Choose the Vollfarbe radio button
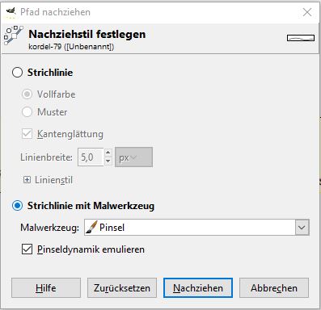This screenshot has width=321, height=310. [27, 94]
